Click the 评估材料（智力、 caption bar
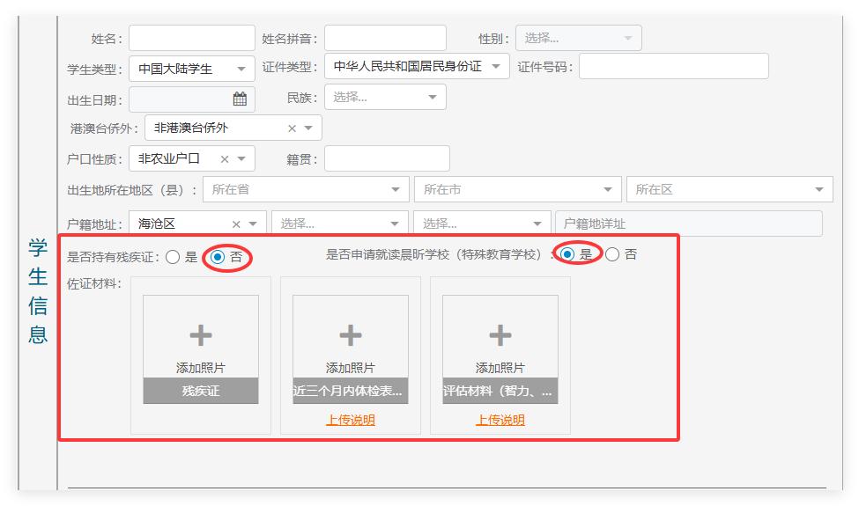Viewport: 859px width, 506px height. tap(500, 391)
